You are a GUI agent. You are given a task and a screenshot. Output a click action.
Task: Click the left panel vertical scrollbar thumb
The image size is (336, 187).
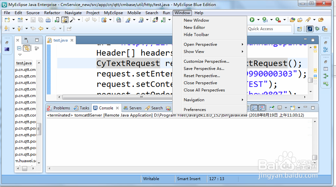click(39, 129)
